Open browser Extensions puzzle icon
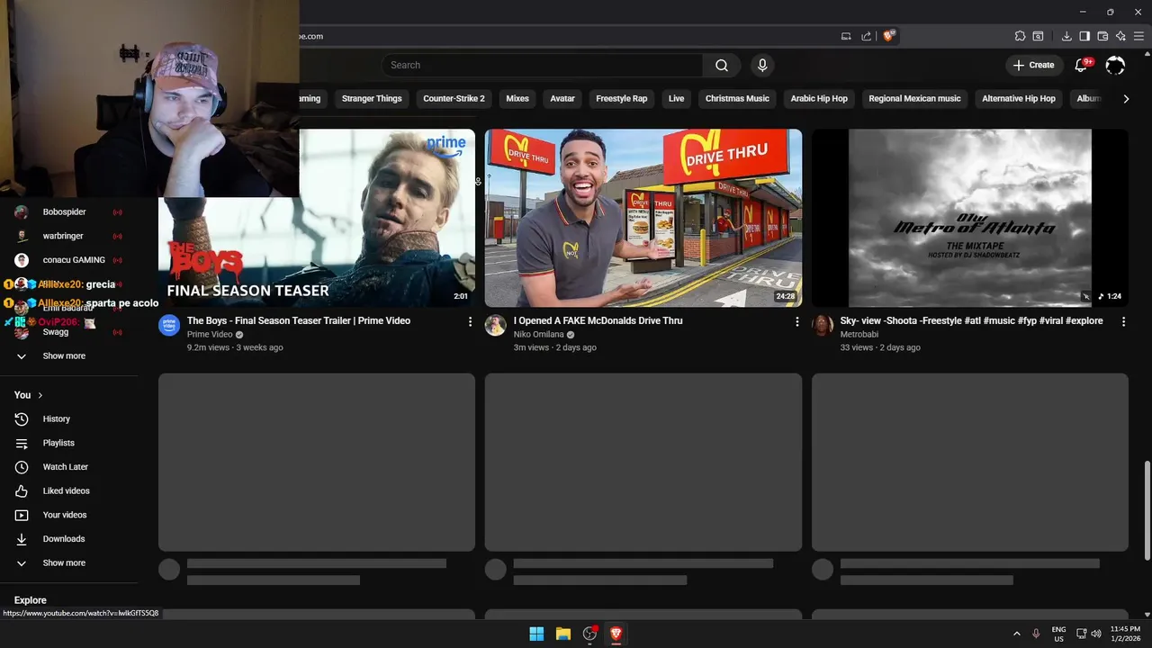The image size is (1152, 648). 1020,36
